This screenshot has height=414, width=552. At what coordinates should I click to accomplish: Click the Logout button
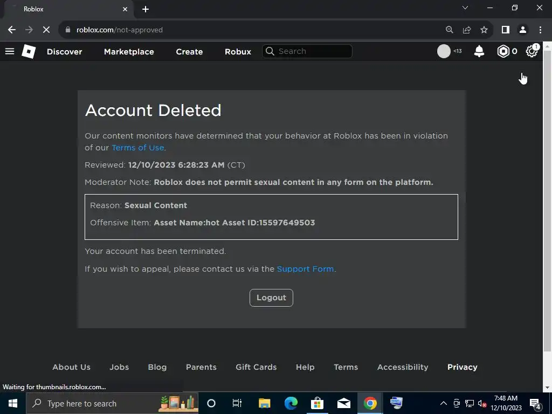click(271, 298)
